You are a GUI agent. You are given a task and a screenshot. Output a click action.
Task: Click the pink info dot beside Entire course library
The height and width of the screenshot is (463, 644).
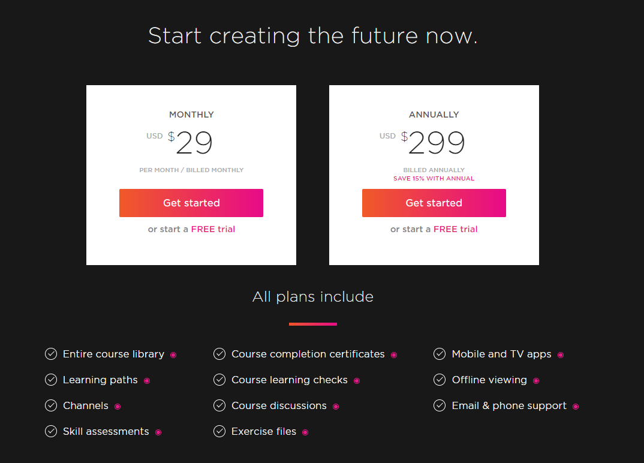click(173, 355)
